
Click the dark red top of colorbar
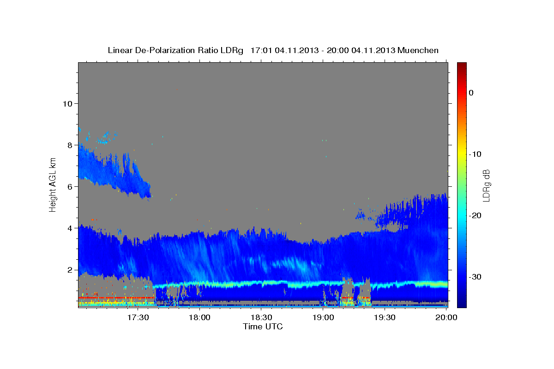click(x=462, y=67)
